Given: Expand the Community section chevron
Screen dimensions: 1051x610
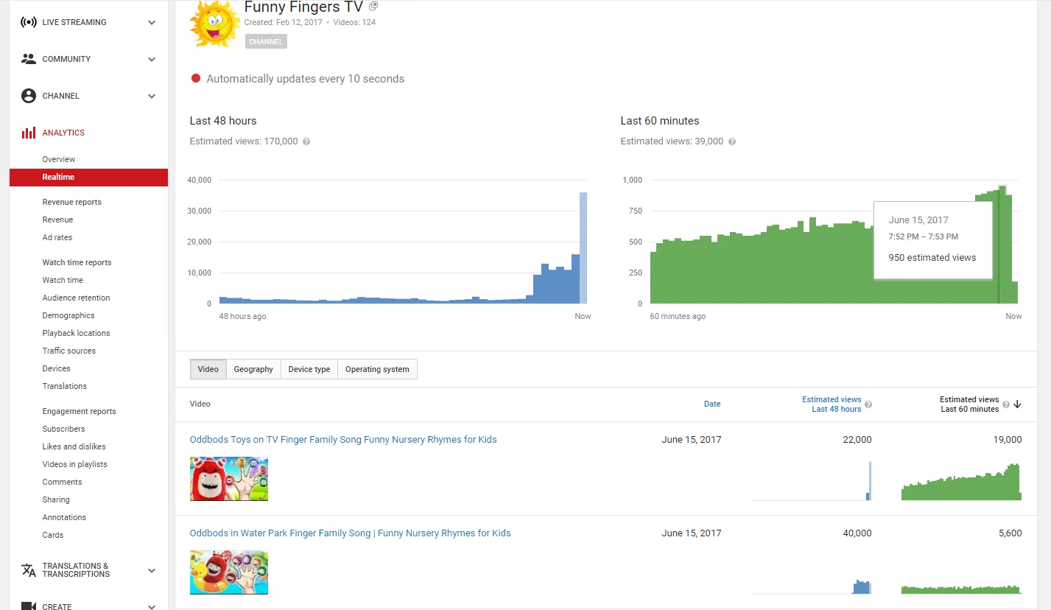Looking at the screenshot, I should point(152,59).
